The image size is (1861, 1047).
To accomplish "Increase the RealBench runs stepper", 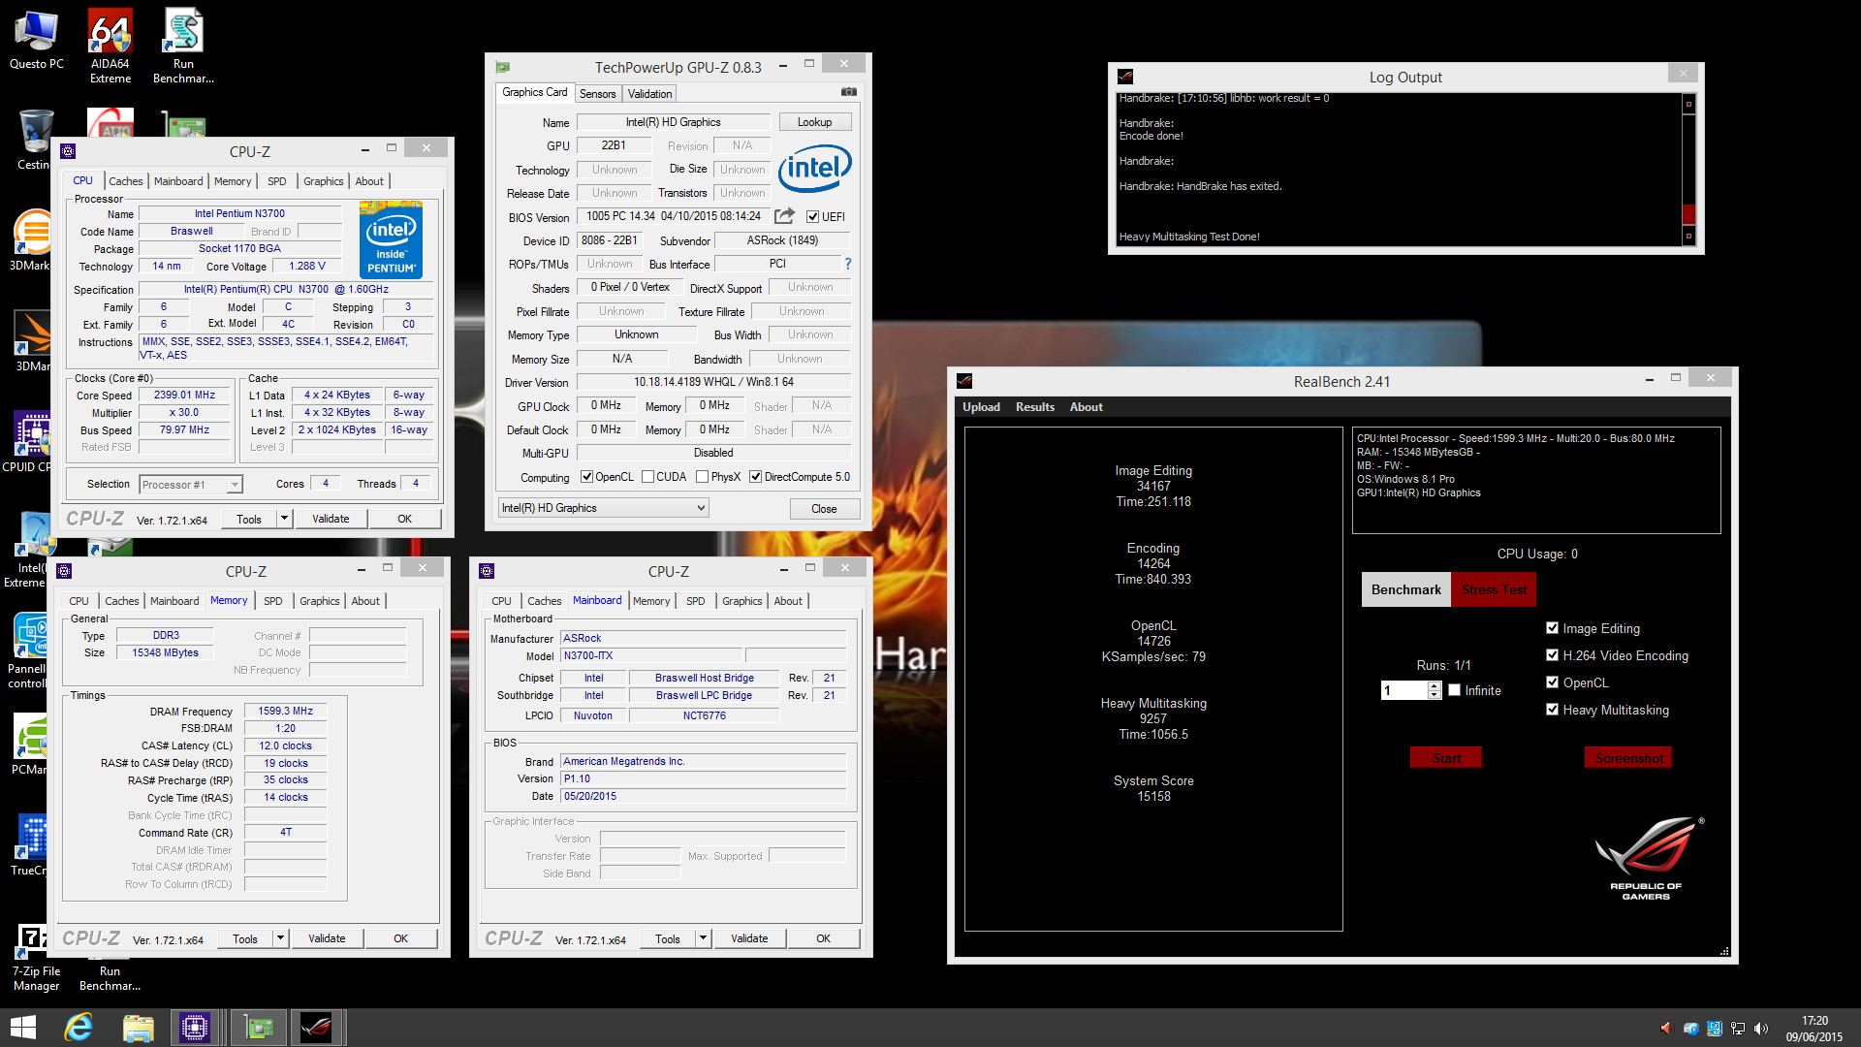I will pyautogui.click(x=1435, y=685).
